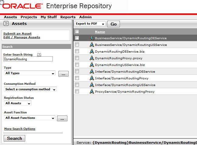The width and height of the screenshot is (197, 145).
Task: Open the All Assets registration status dropdown
Action: pos(18,103)
